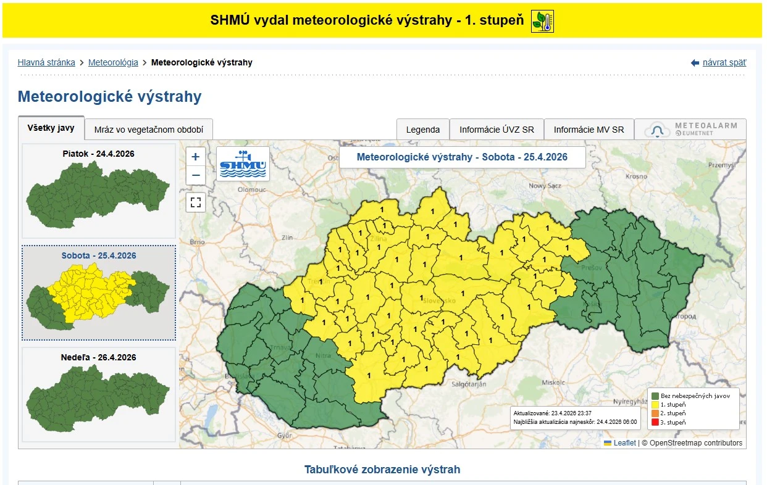Click the frost warning icon in banner
Viewport: 767px width, 485px height.
pos(542,21)
